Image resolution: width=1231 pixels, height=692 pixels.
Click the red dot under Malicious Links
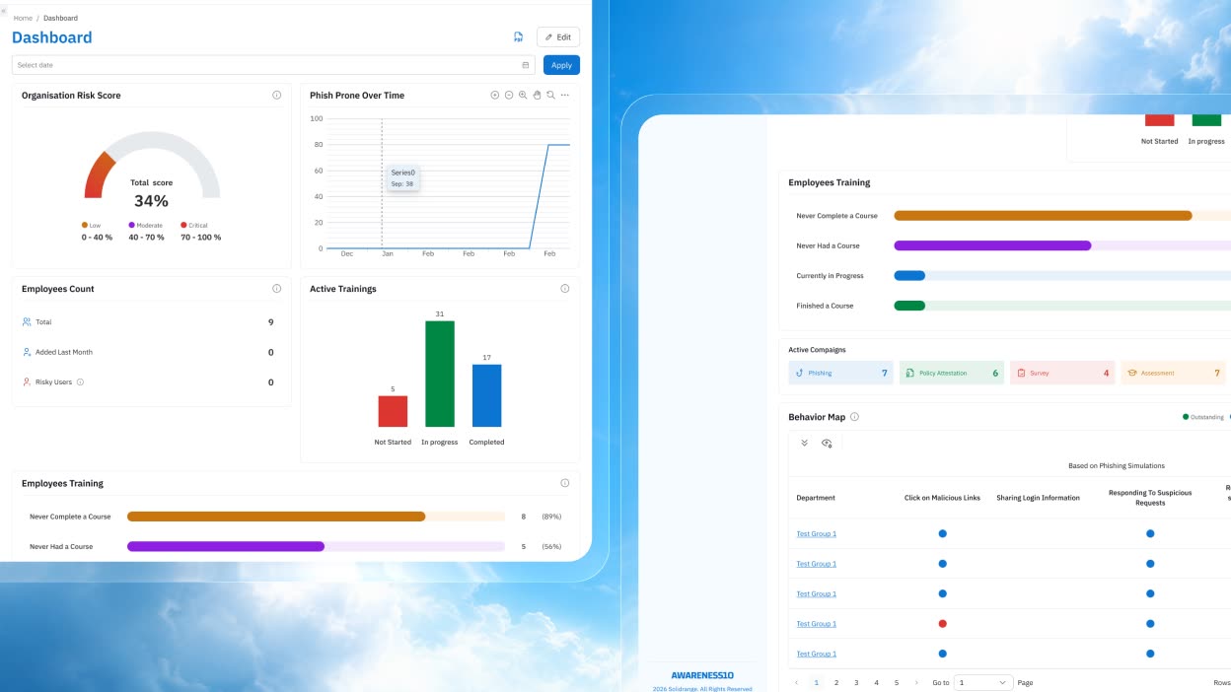pos(942,624)
